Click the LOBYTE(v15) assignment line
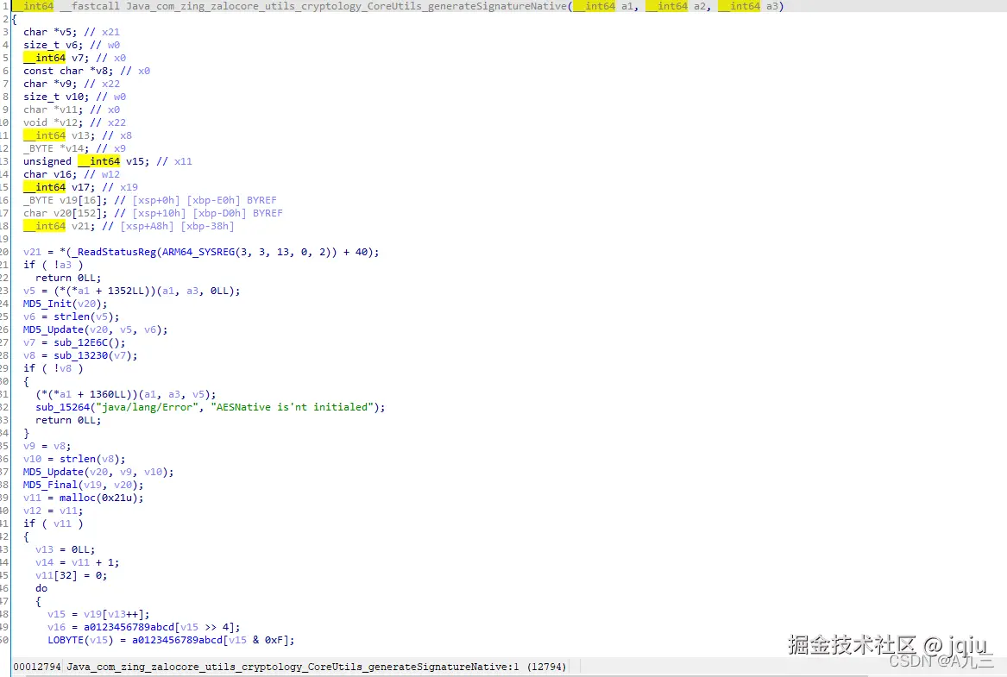The height and width of the screenshot is (677, 1007). point(172,640)
